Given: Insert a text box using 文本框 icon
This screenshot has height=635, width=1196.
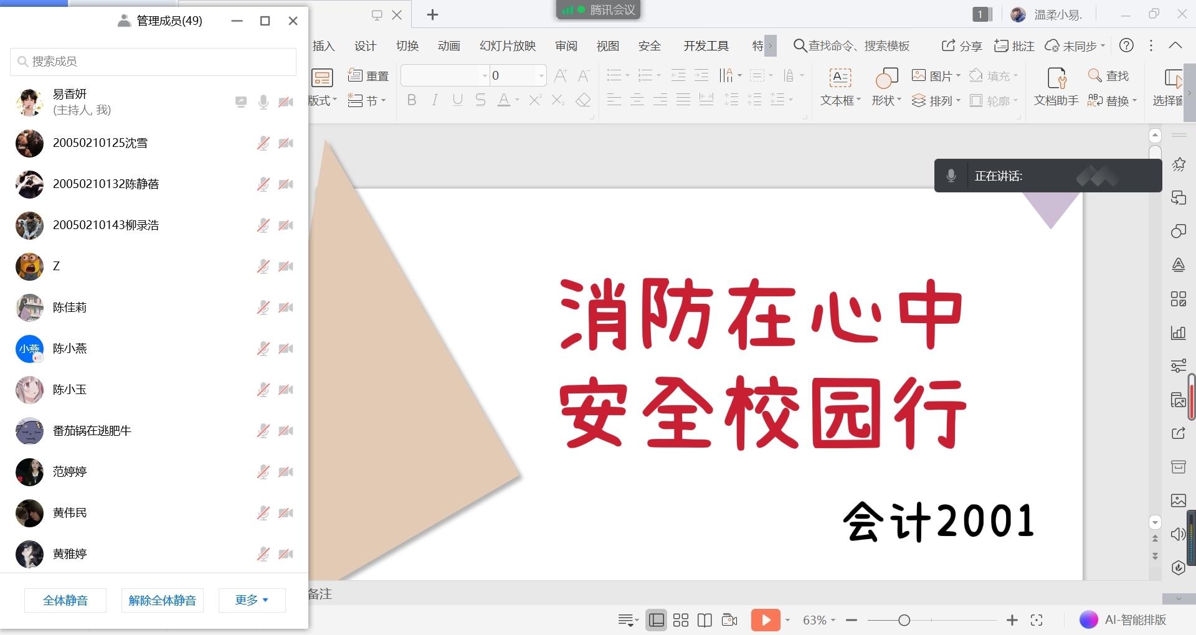Looking at the screenshot, I should 840,78.
